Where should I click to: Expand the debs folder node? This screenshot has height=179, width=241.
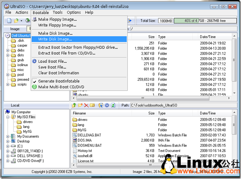click(8, 50)
